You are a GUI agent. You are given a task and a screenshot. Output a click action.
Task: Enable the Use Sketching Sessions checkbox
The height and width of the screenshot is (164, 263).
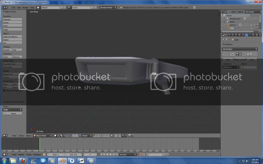[4, 90]
